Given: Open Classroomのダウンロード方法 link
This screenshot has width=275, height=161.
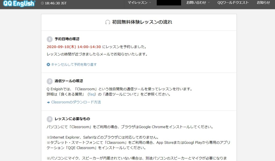Looking at the screenshot, I should pyautogui.click(x=76, y=102).
